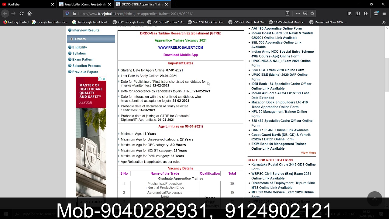The height and width of the screenshot is (219, 389).
Task: Open Try Google Input Tools bookmark
Action: pos(91,22)
